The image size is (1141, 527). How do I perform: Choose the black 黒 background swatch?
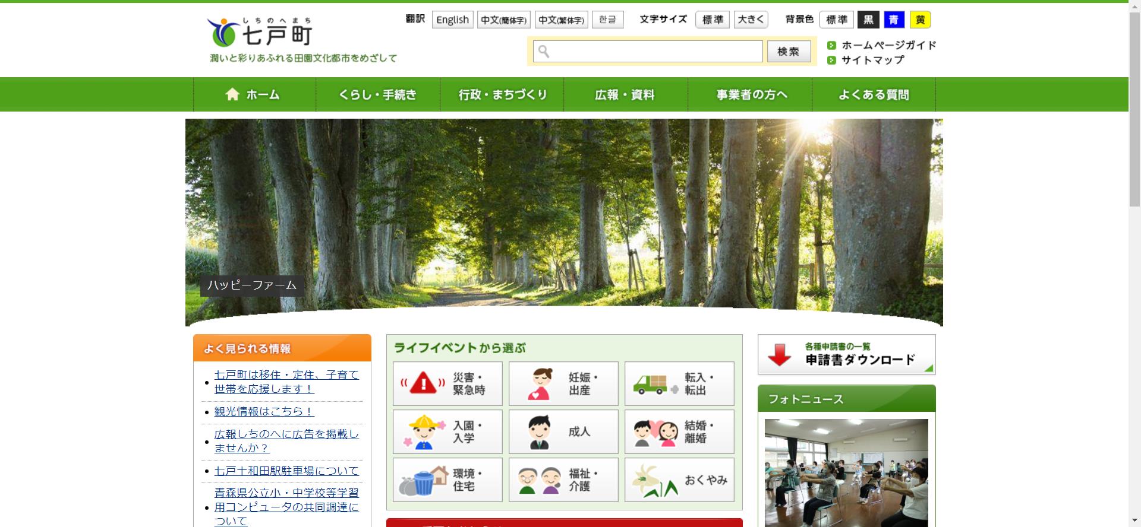(869, 20)
